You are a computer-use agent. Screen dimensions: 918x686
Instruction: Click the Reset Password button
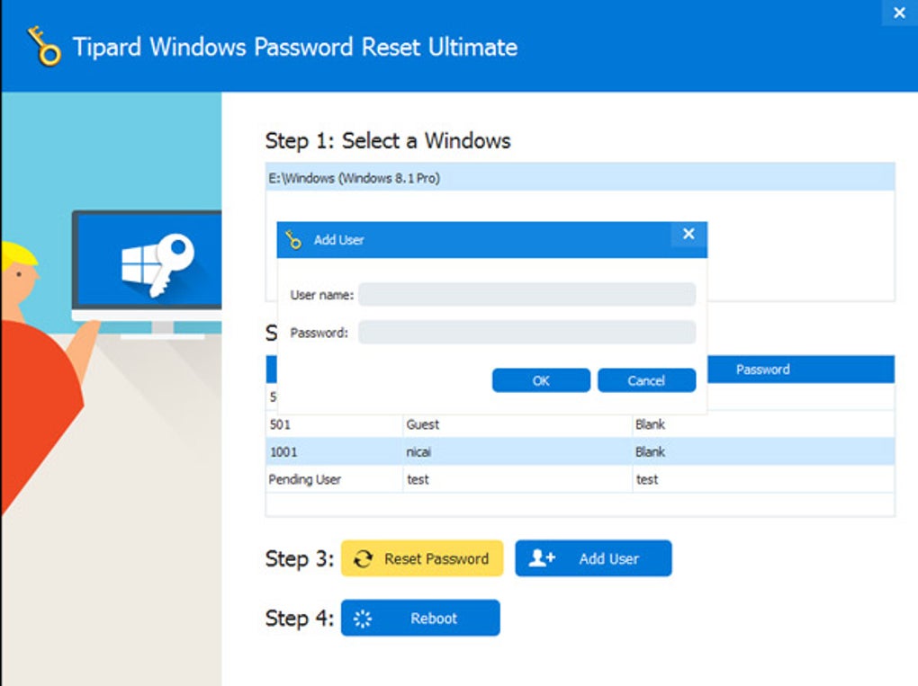coord(422,558)
